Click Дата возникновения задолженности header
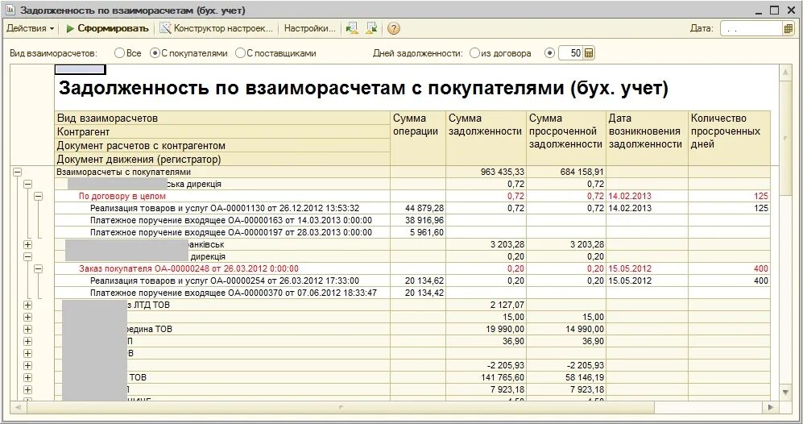Viewport: 803px width, 424px height. (647, 138)
